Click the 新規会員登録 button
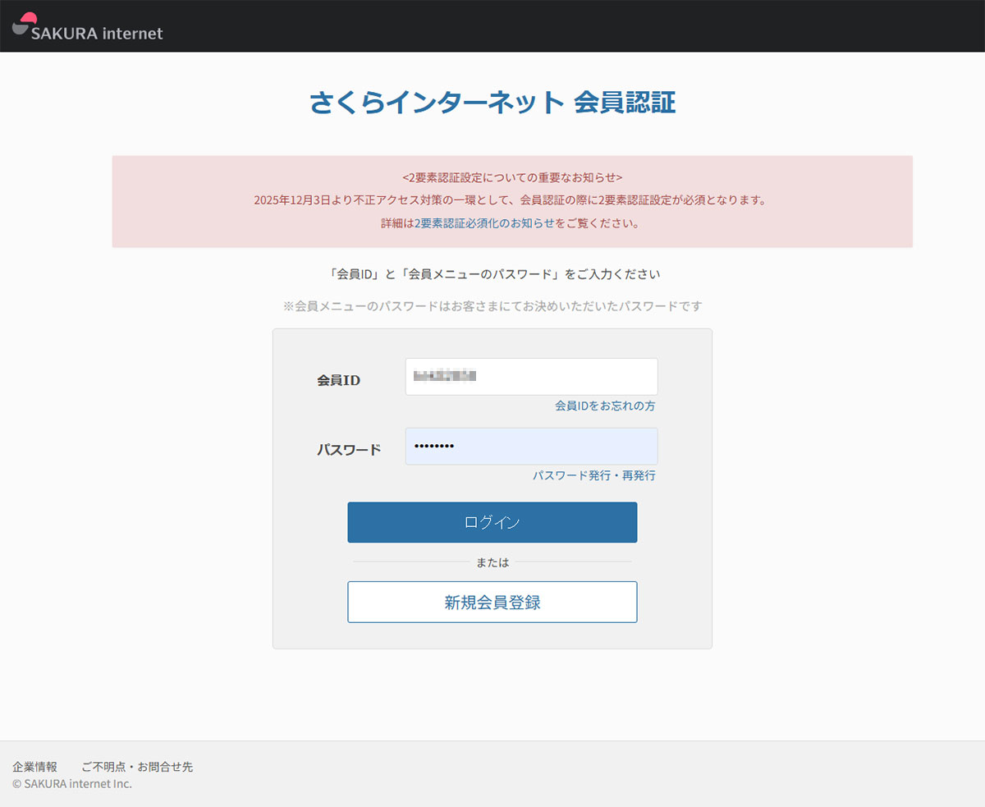985x807 pixels. 492,602
